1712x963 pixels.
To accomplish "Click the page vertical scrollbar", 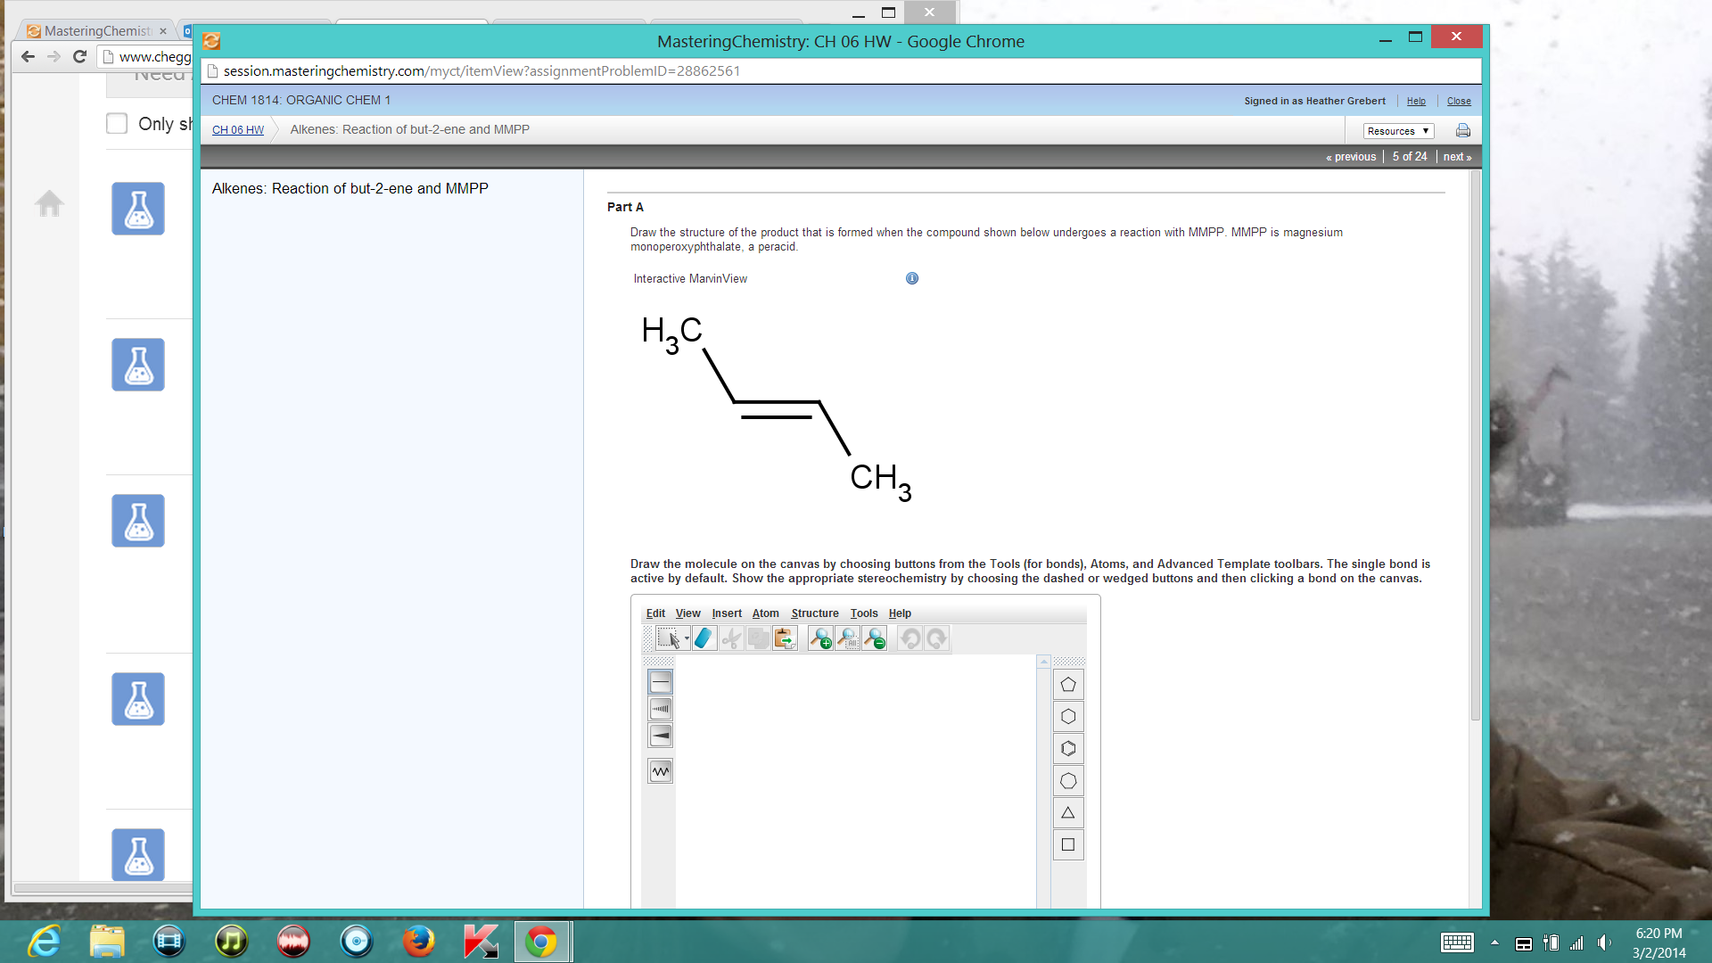I will [x=1475, y=446].
